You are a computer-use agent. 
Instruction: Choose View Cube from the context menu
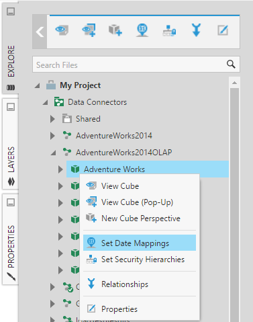pos(140,186)
